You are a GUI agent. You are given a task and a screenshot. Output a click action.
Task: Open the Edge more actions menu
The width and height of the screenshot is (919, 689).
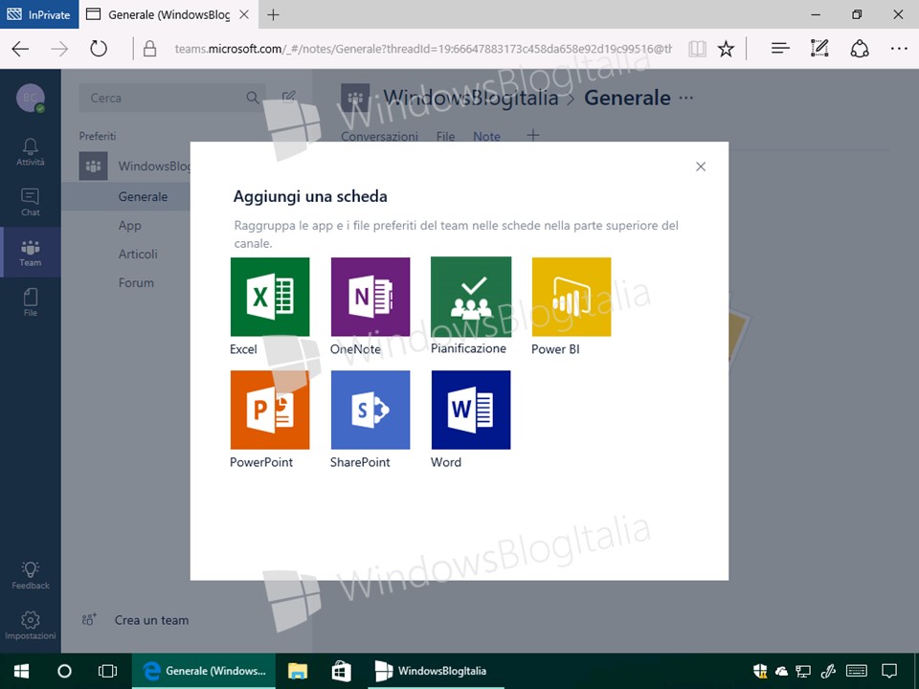[899, 49]
